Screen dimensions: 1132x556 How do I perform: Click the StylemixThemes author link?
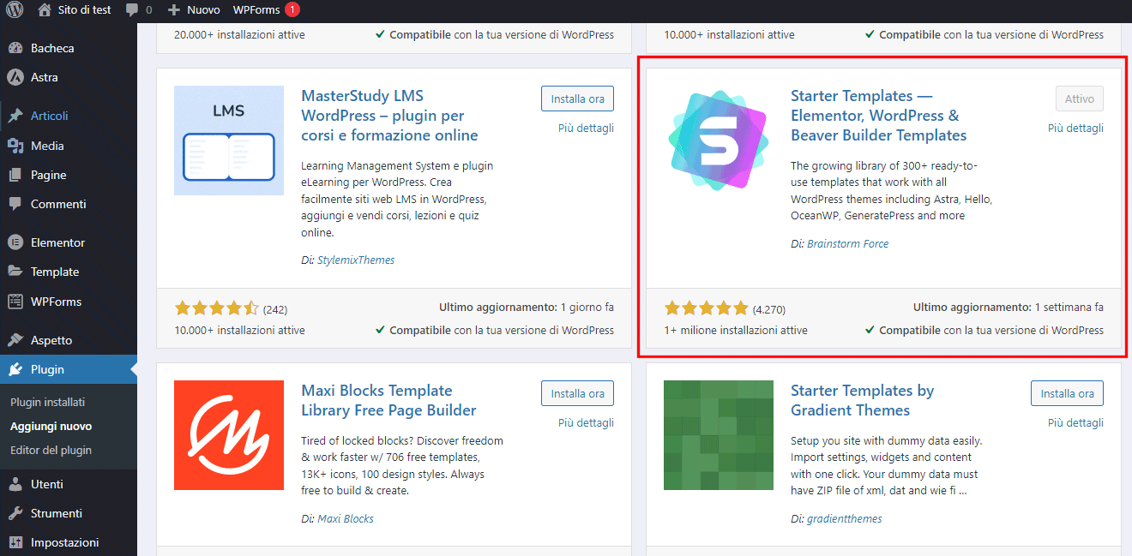pyautogui.click(x=356, y=260)
